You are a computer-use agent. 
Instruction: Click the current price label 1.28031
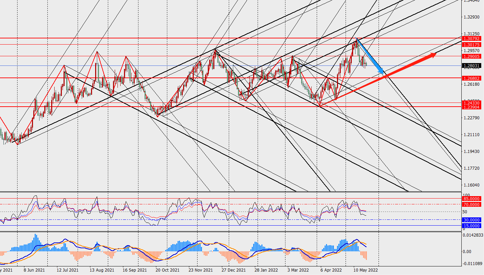click(x=472, y=65)
